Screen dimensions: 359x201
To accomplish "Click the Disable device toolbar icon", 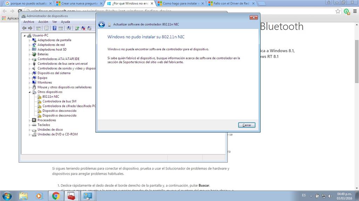I will pyautogui.click(x=89, y=28).
